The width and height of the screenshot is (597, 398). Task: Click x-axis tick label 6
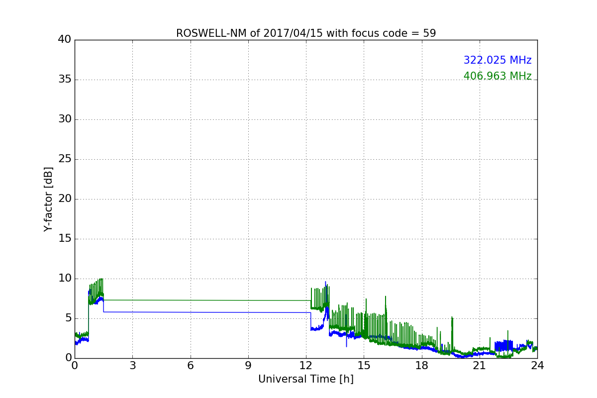pos(191,365)
